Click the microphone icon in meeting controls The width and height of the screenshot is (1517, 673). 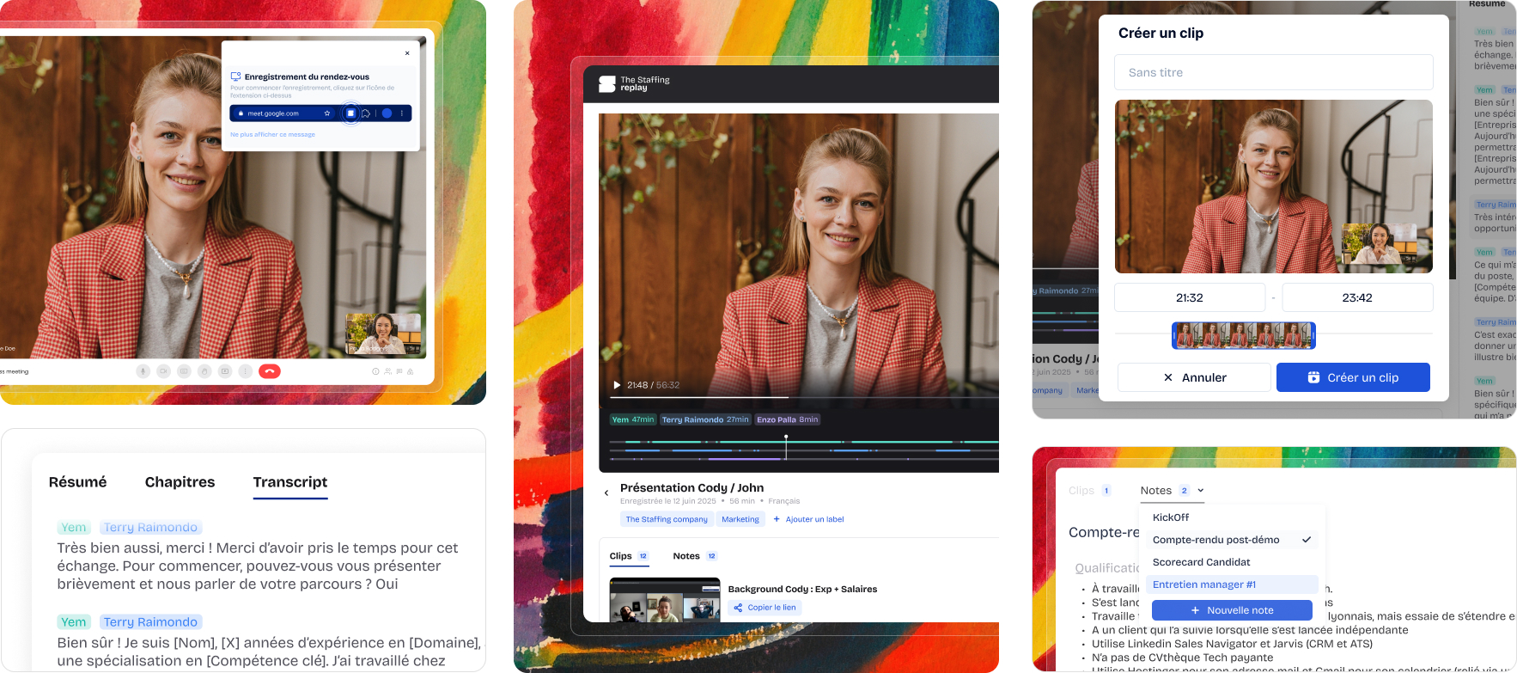click(143, 371)
